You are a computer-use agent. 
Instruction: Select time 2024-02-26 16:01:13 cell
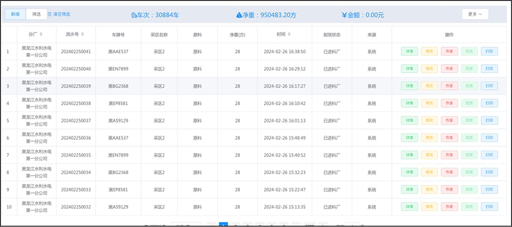(x=285, y=121)
